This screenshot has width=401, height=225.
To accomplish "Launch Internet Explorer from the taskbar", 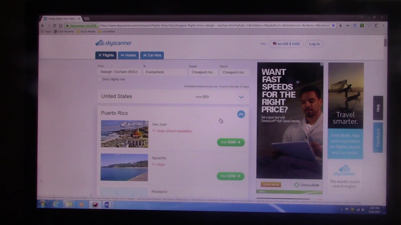I will click(x=56, y=204).
